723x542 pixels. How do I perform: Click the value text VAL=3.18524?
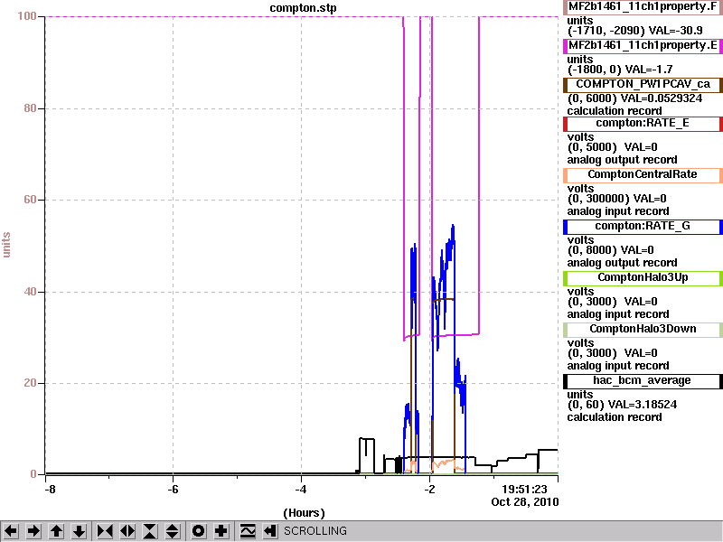click(x=643, y=405)
